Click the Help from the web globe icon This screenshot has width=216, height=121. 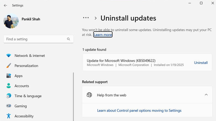pos(89,95)
